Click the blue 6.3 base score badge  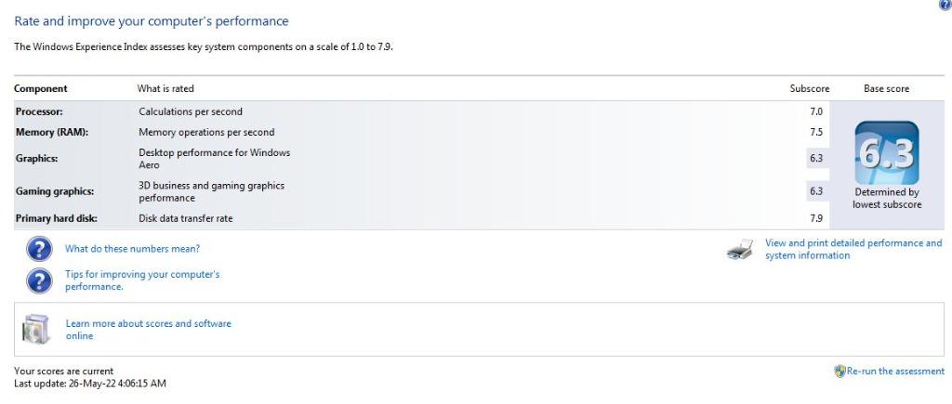886,153
